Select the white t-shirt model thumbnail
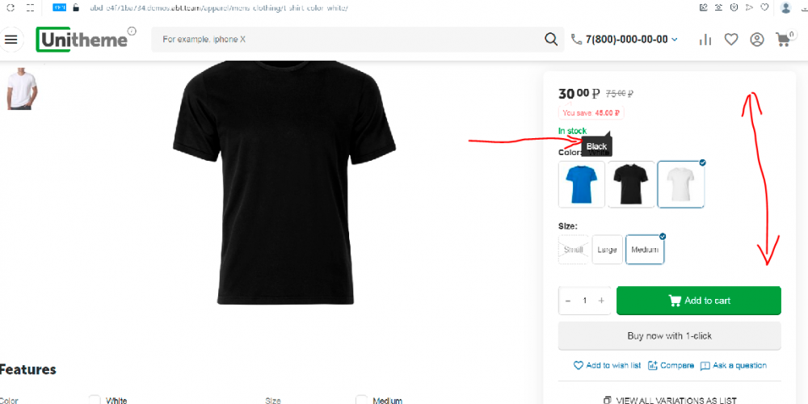808x404 pixels. [22, 88]
